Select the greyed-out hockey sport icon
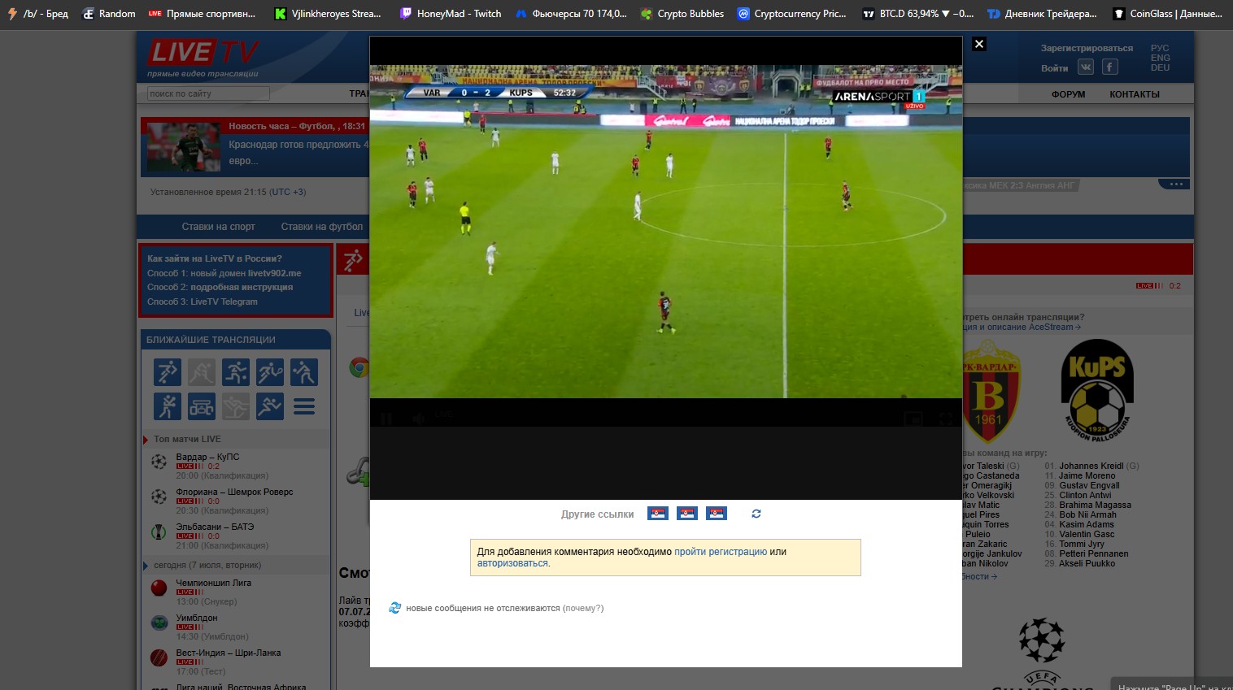 [202, 372]
